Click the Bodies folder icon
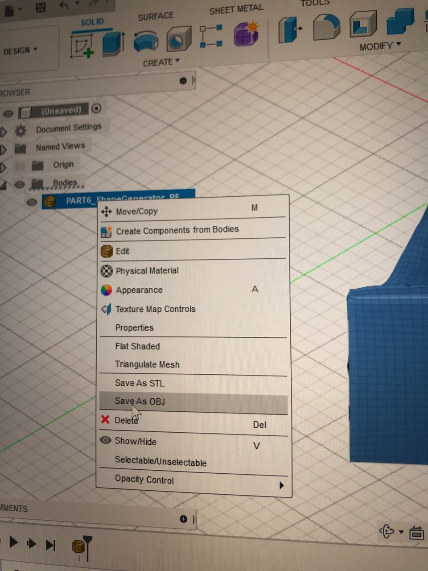 tap(37, 184)
